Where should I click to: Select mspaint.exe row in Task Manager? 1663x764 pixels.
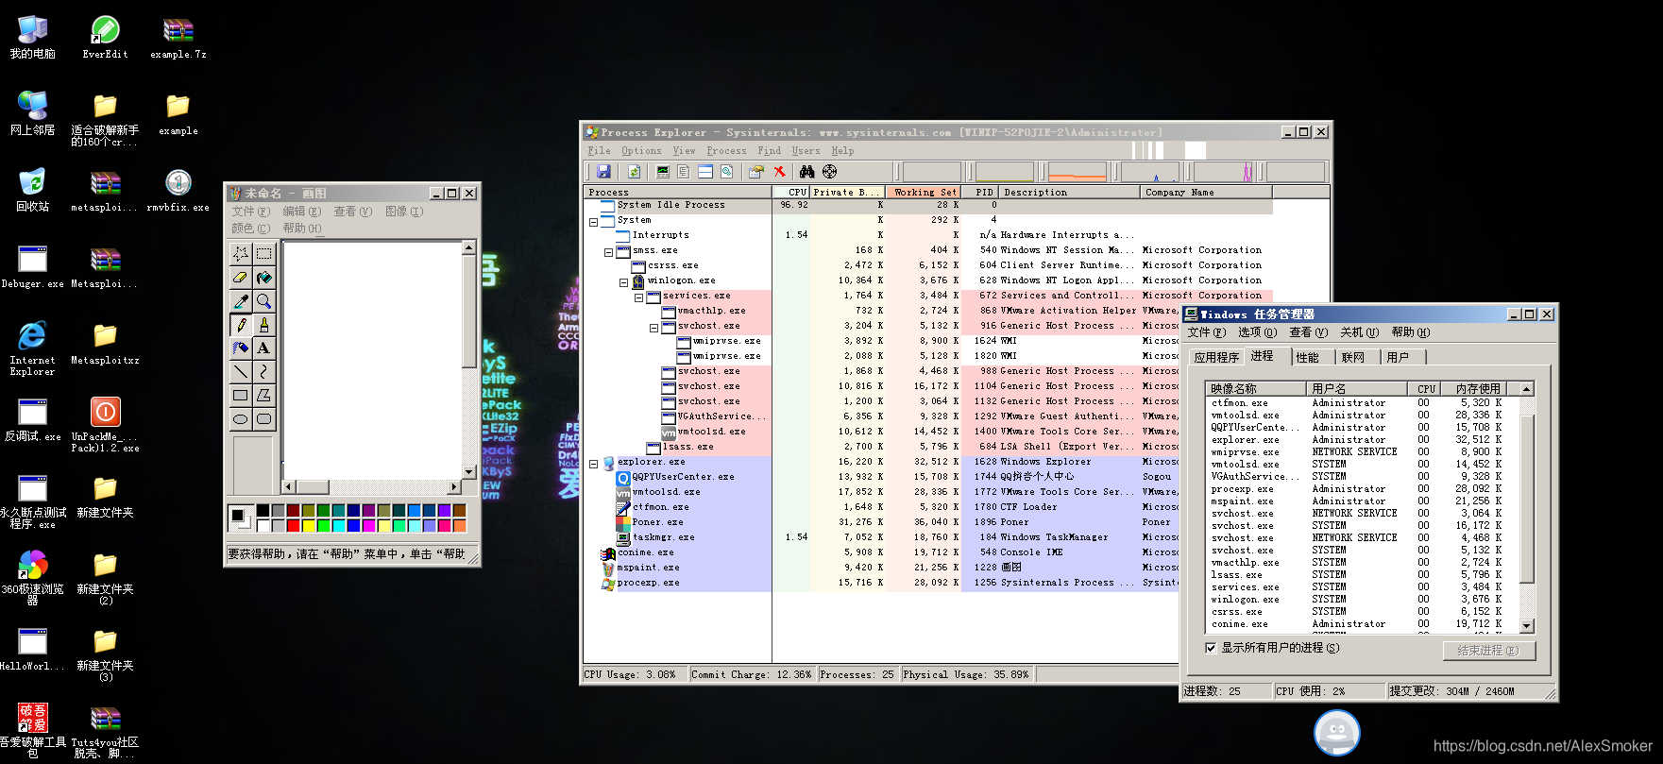click(1362, 501)
